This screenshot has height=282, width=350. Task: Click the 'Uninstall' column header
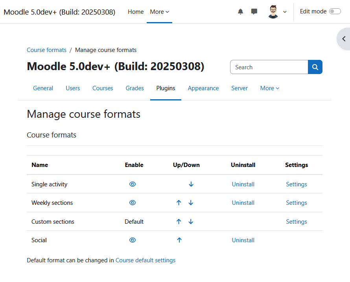[x=243, y=165]
